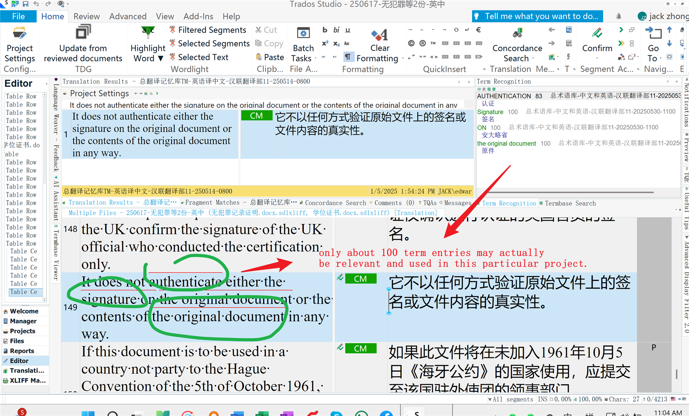Switch to the Add-Ins ribbon tab
Screen dimensions: 689x416
pos(198,16)
